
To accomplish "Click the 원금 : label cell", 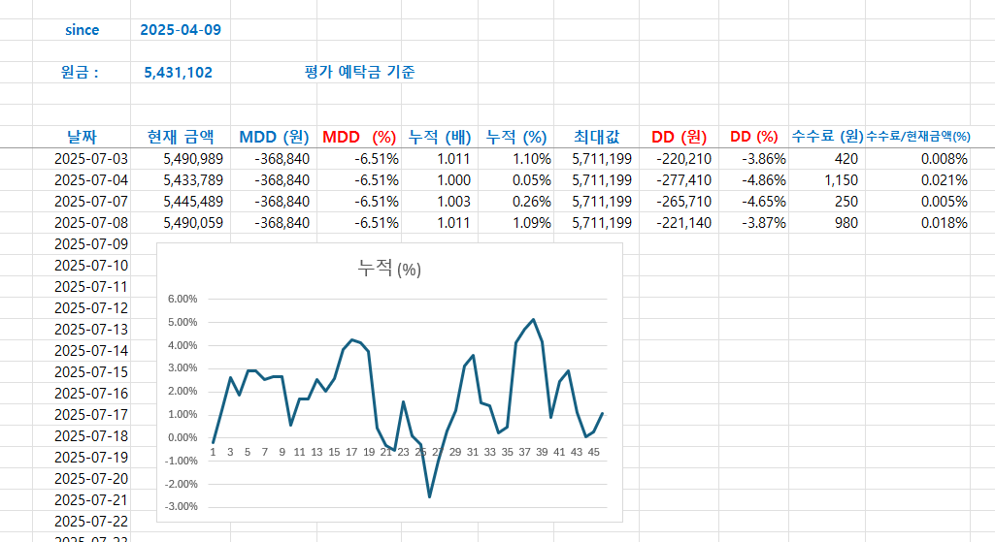I will click(x=82, y=73).
